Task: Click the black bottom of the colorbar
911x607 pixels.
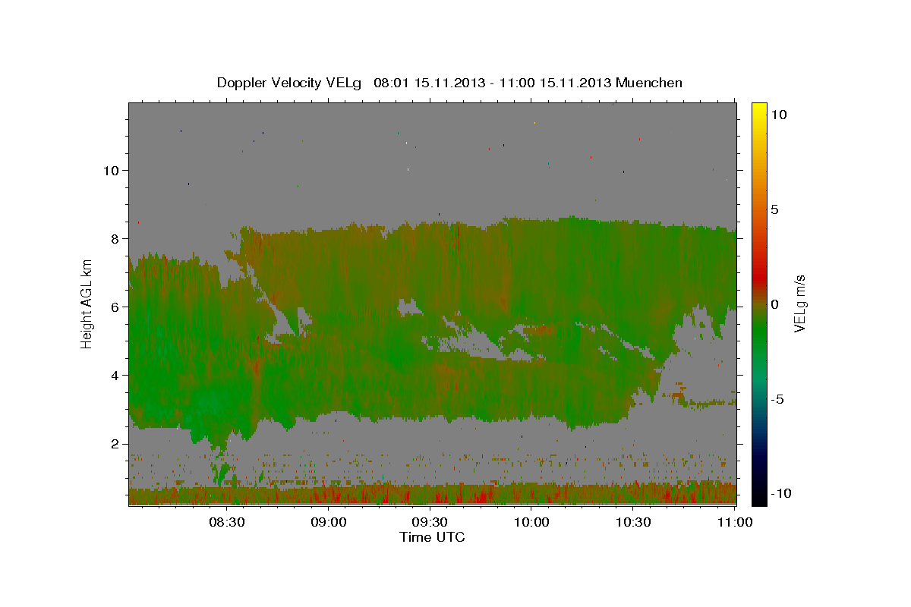Action: [x=759, y=495]
